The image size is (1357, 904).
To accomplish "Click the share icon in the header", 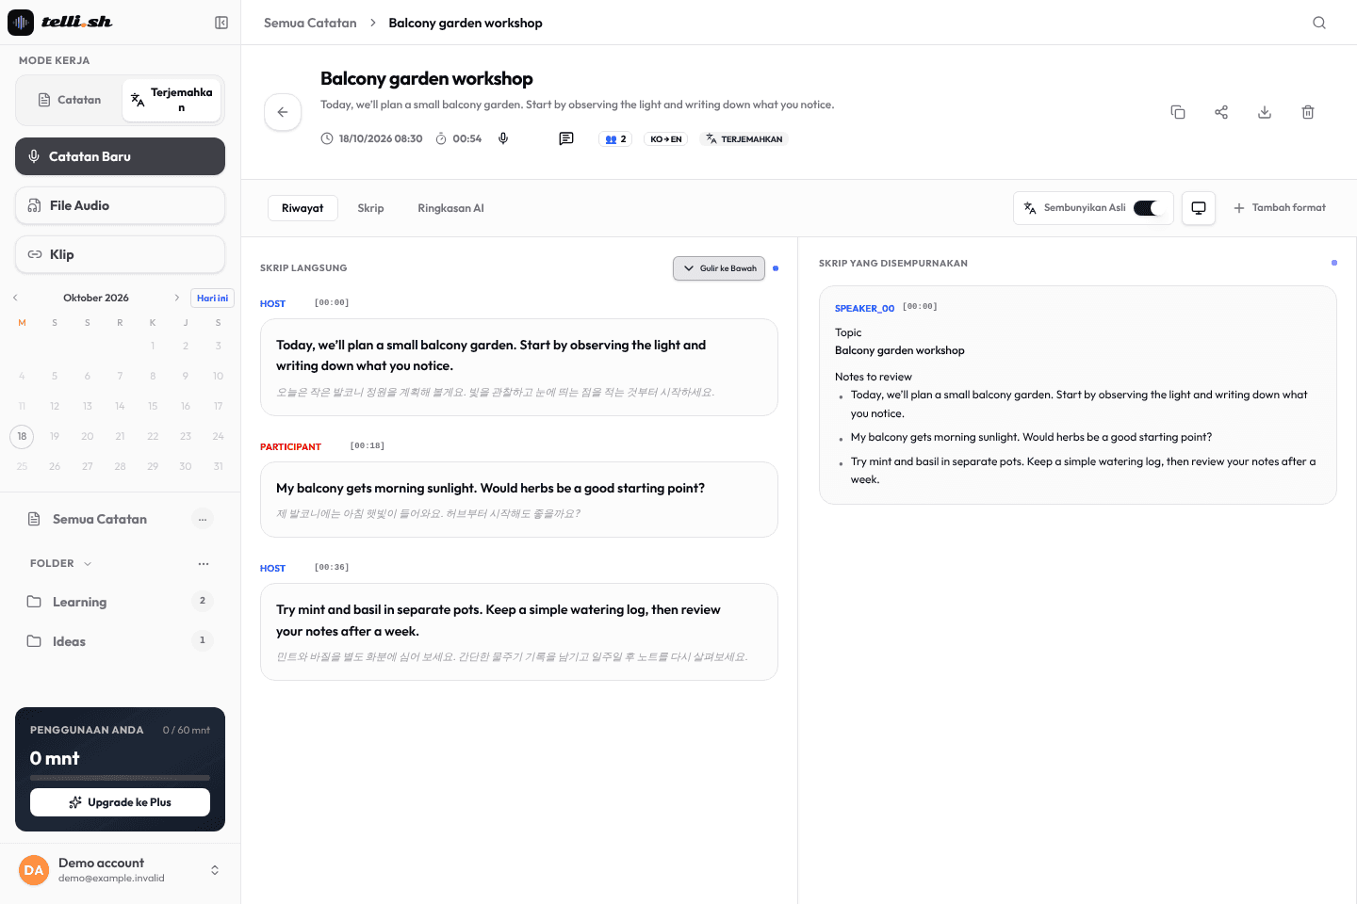I will click(x=1221, y=112).
